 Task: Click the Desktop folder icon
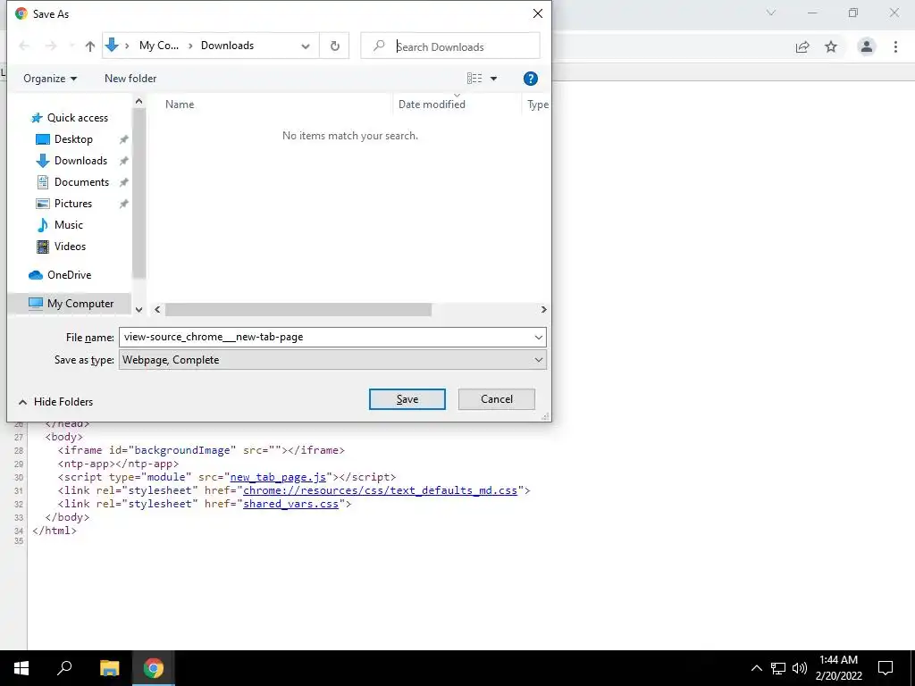pos(43,139)
